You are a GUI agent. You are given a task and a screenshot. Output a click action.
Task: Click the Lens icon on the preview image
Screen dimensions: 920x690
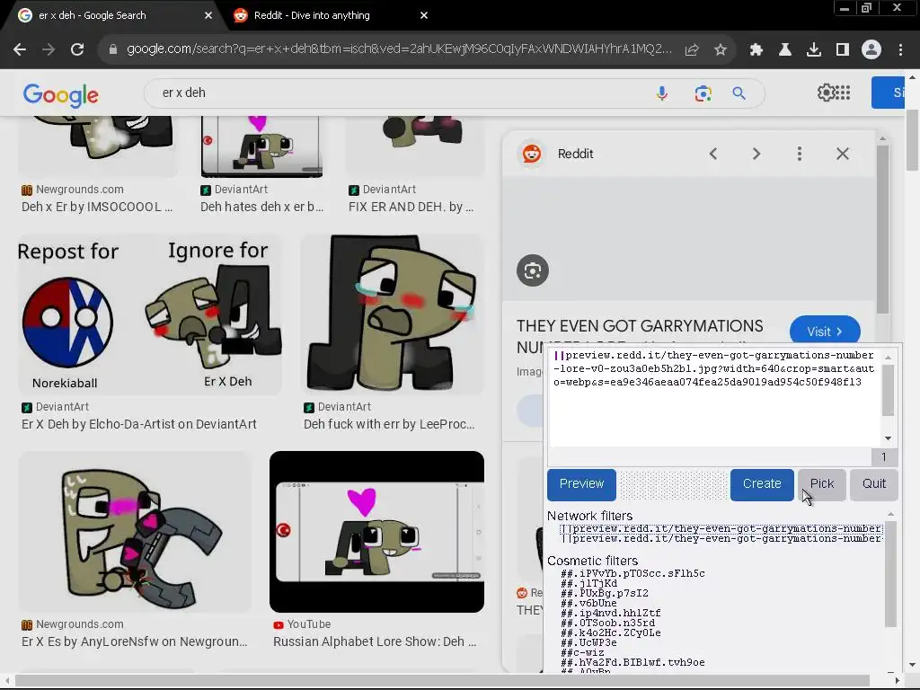[533, 270]
